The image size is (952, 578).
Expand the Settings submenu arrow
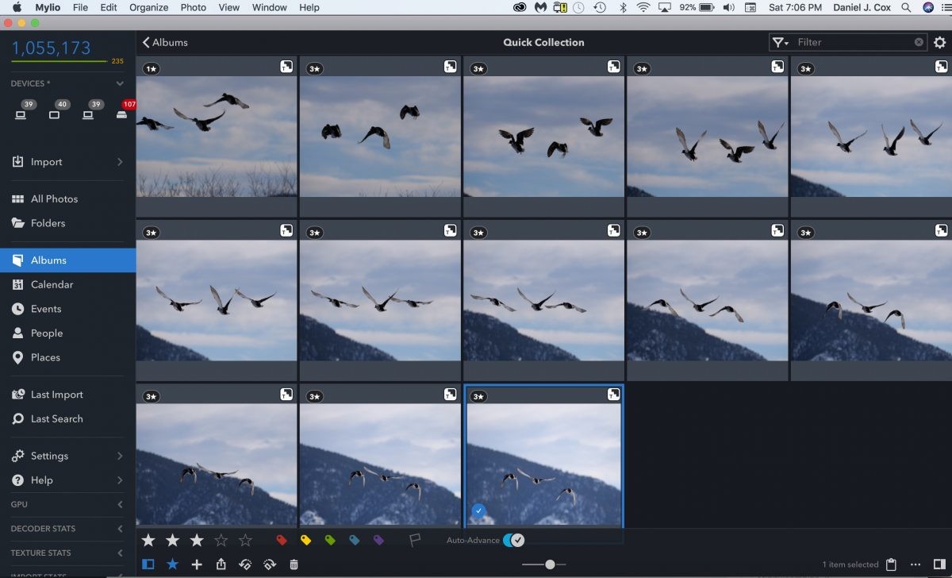[x=120, y=456]
